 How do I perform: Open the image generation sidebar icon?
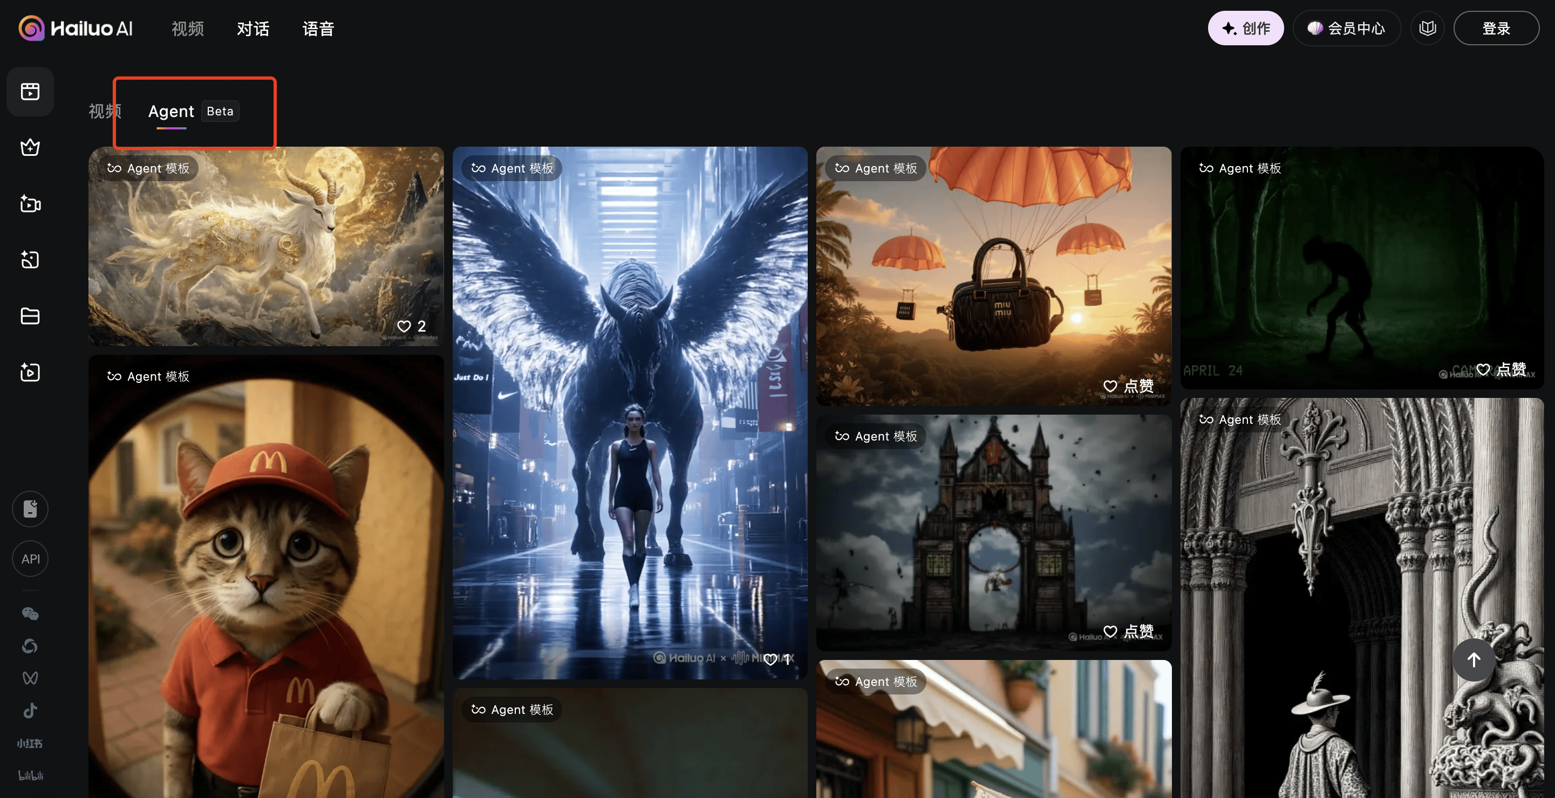30,259
